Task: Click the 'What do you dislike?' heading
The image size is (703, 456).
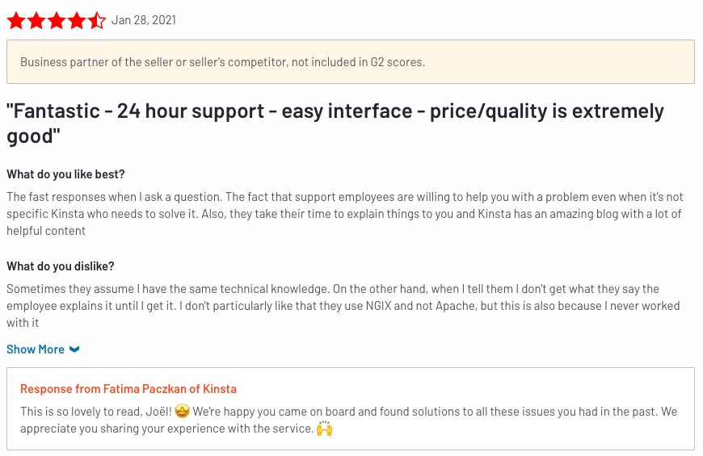Action: [61, 266]
